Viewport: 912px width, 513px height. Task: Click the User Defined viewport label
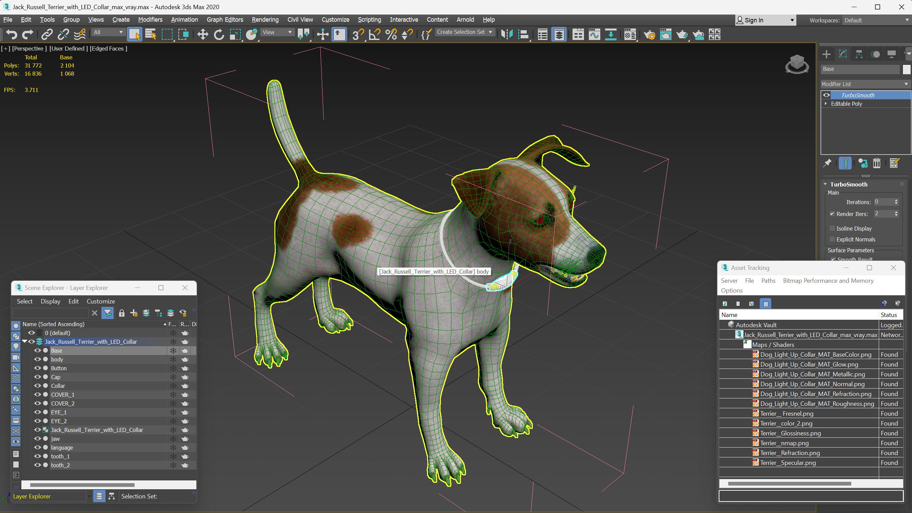tap(68, 48)
